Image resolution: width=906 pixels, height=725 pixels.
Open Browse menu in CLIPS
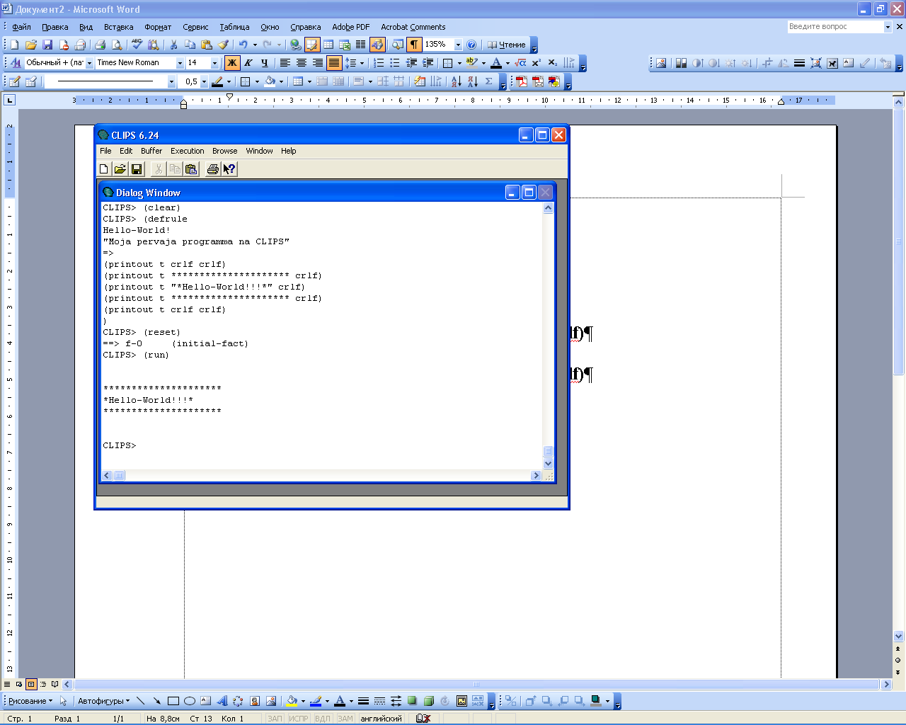tap(224, 151)
